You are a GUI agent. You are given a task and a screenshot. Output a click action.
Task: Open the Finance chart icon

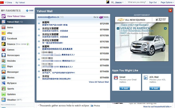pyautogui.click(x=4, y=44)
